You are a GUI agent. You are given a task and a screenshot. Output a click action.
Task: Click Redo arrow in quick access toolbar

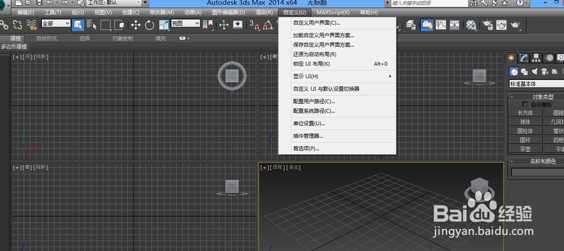tap(65, 3)
